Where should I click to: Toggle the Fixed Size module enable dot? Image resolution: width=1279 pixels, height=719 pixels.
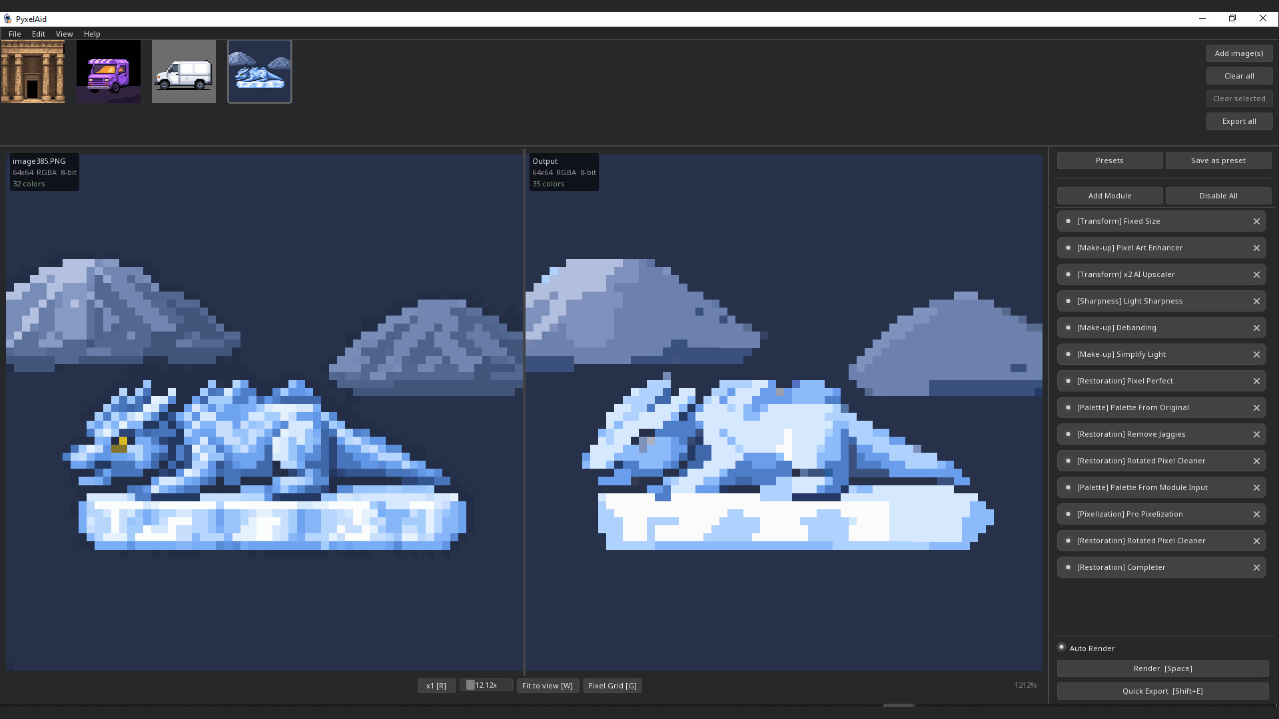1068,221
